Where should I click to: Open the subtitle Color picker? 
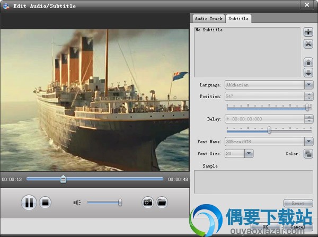point(308,154)
